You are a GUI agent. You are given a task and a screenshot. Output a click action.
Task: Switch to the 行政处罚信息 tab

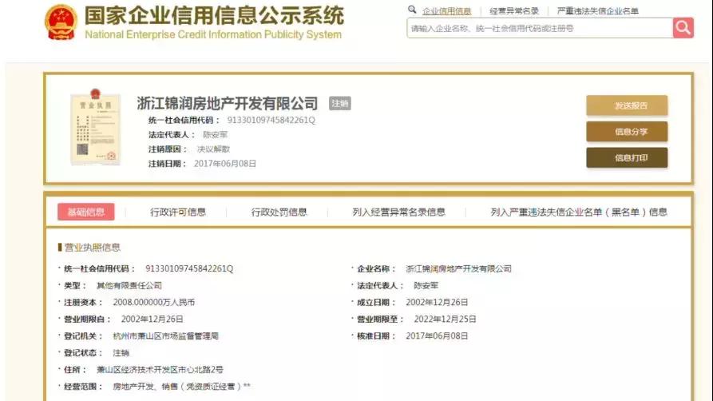[279, 212]
